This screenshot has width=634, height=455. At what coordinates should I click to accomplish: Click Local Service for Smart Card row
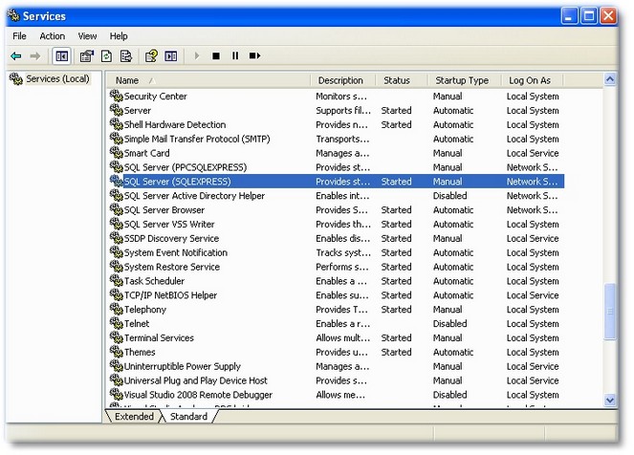point(533,153)
